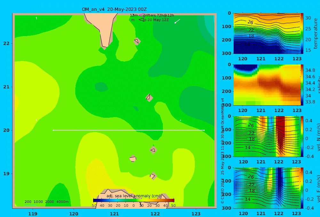Screen dimensions: 320x217
Task: Click the 15 tick on temperature colorbar
Action: [308, 50]
